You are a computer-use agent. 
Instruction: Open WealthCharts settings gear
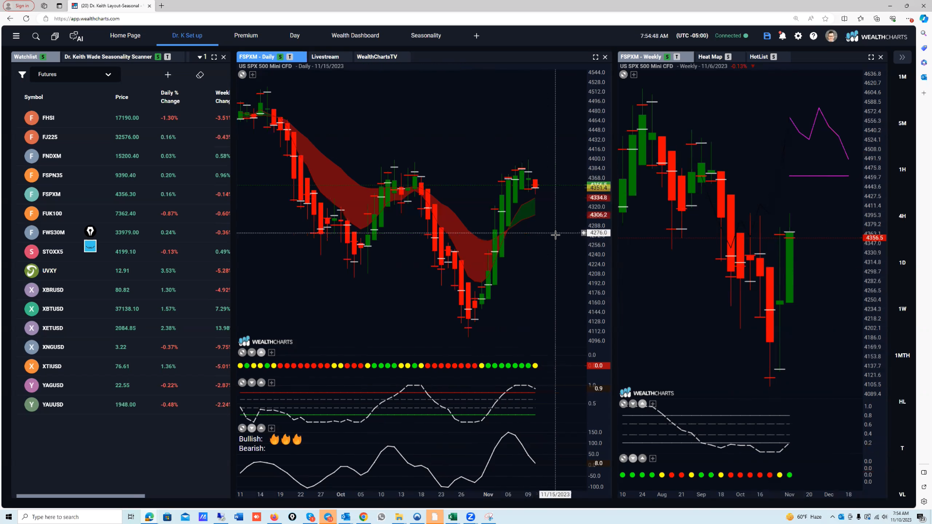[798, 36]
